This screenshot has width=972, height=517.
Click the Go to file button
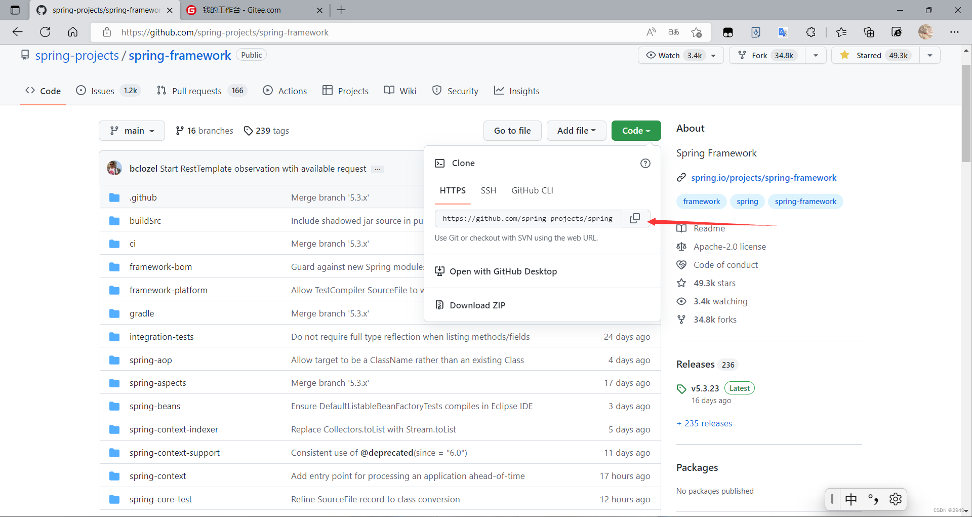512,131
